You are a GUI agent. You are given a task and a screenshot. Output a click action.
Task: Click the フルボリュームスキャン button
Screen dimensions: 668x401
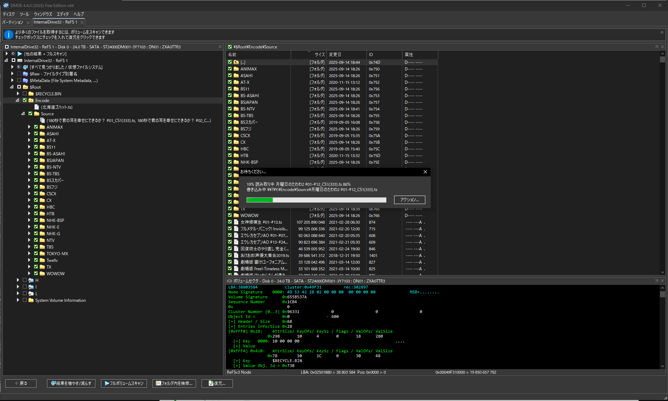124,383
